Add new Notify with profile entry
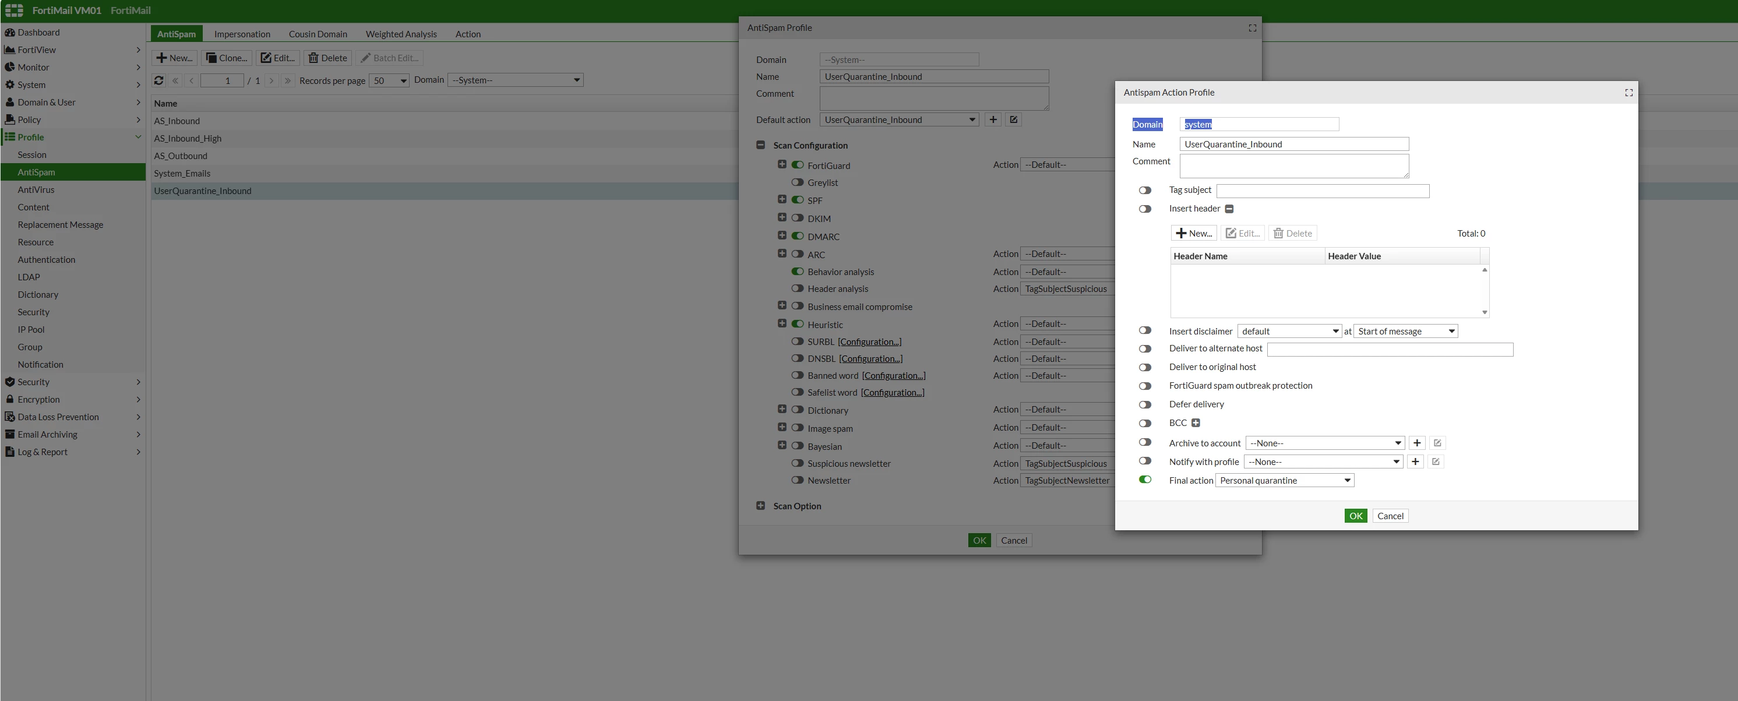This screenshot has width=1738, height=701. click(x=1415, y=462)
